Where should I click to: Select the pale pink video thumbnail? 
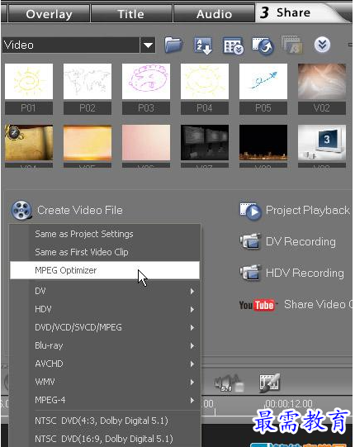pyautogui.click(x=146, y=143)
